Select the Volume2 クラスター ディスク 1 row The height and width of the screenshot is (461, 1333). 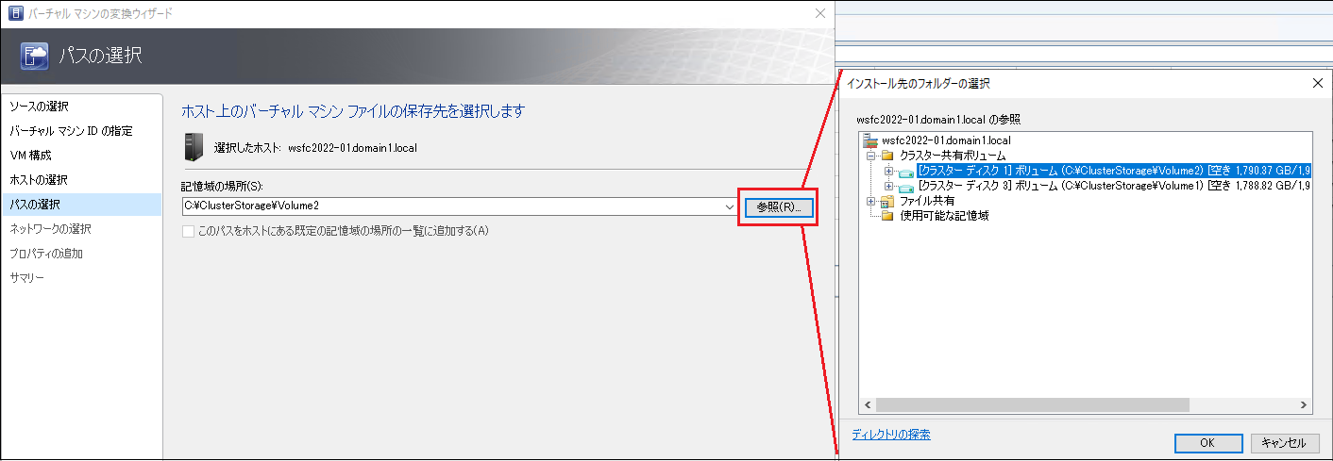[1113, 171]
